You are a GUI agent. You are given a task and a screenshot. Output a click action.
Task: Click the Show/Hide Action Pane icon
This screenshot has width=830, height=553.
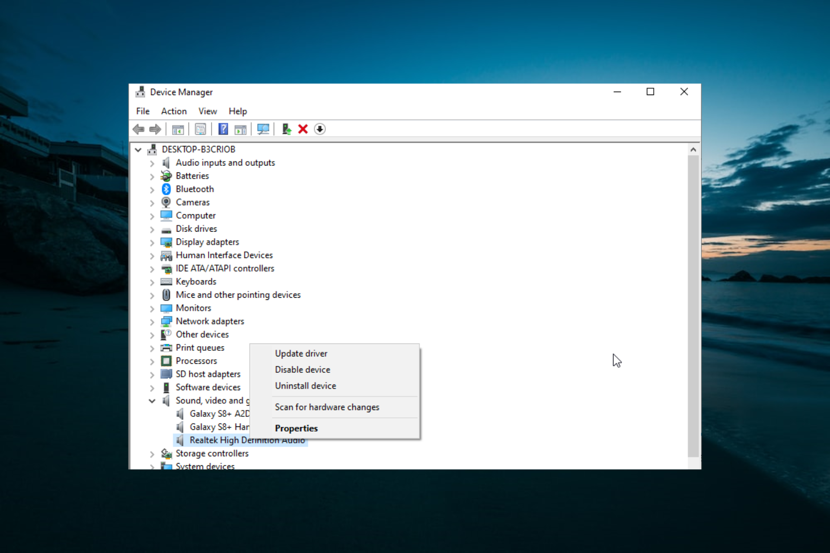click(240, 129)
